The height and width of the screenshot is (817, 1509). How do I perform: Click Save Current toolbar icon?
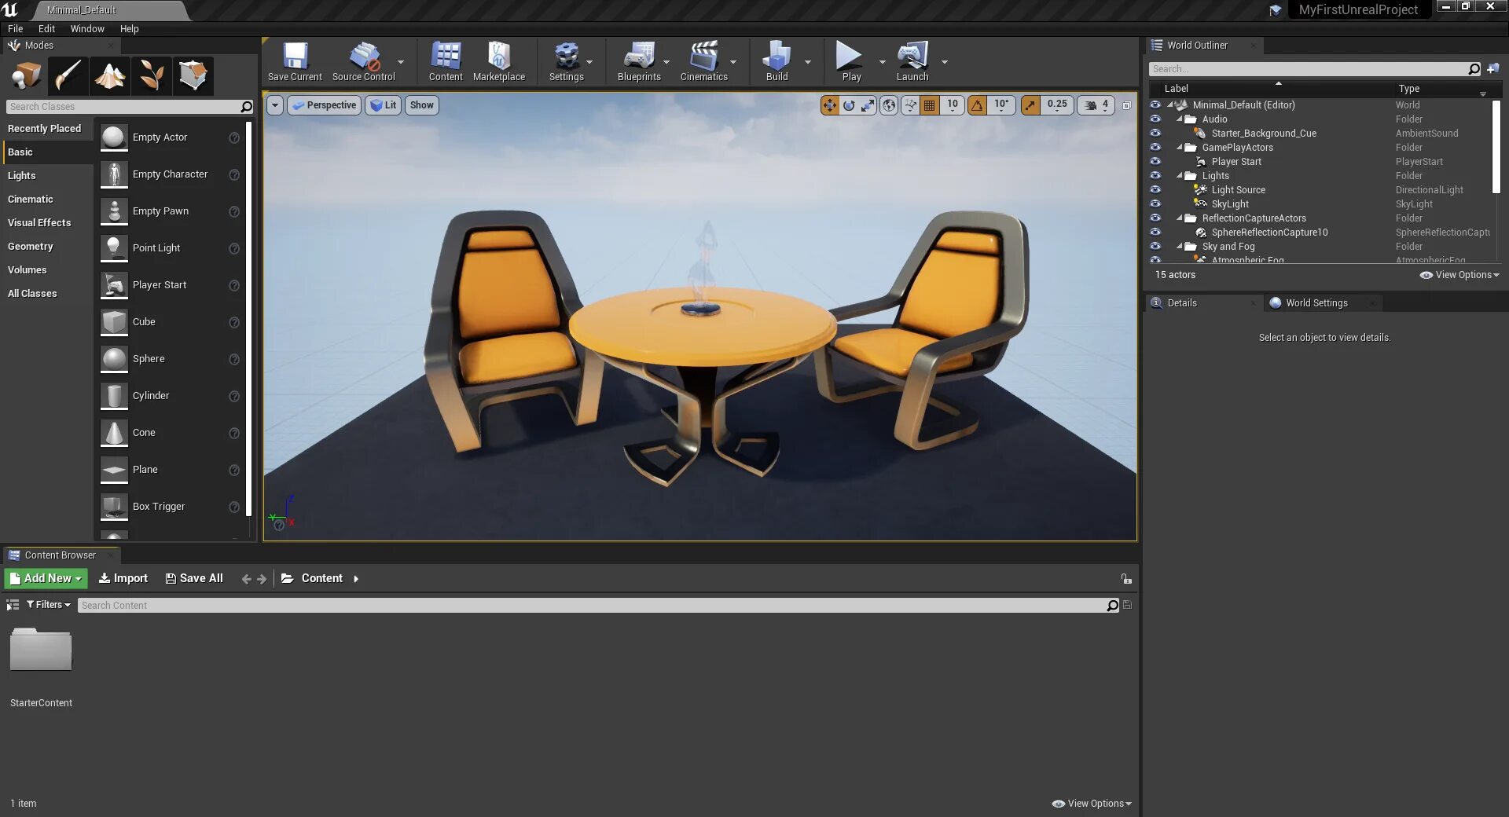click(x=295, y=61)
